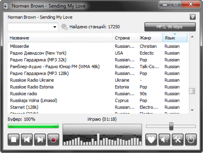203x153 pixels.
Task: Open the station search dropdown arrow
Action: (x=55, y=27)
